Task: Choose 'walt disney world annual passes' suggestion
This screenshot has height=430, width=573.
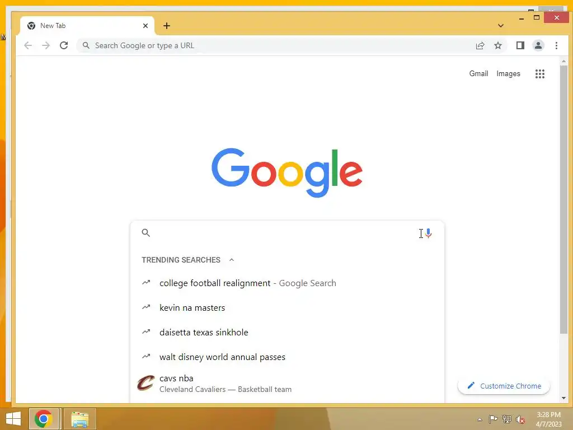Action: 287,357
